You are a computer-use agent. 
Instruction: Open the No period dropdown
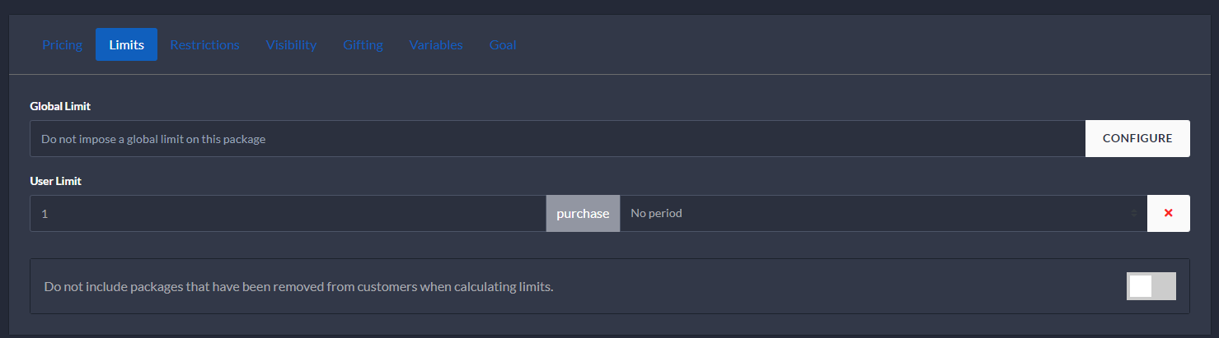[878, 213]
